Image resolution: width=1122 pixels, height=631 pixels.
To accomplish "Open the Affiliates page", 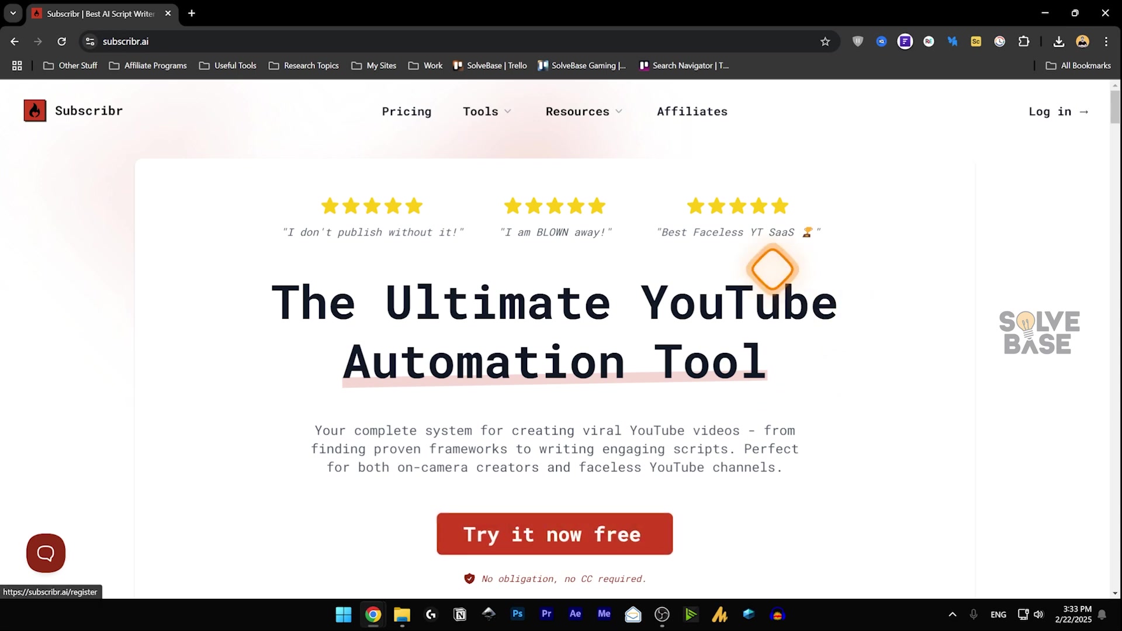I will pyautogui.click(x=692, y=112).
